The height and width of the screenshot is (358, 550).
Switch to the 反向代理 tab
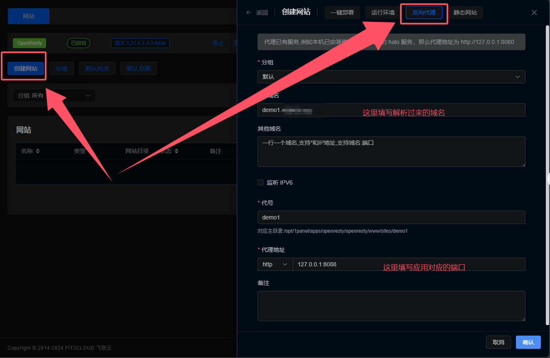click(x=424, y=12)
